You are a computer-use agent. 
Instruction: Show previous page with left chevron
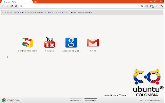7,57
